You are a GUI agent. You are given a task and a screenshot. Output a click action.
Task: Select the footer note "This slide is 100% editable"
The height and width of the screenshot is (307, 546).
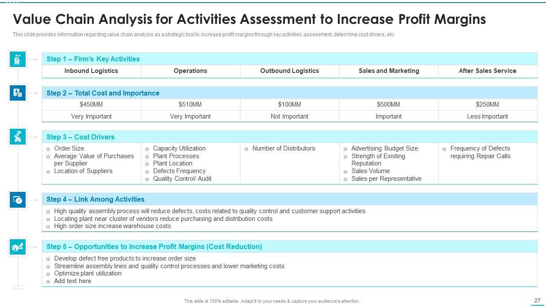point(272,301)
